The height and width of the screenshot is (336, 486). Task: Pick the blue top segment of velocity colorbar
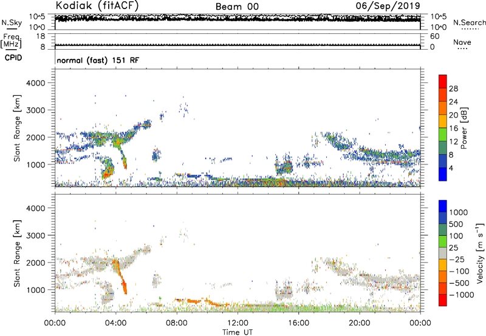click(x=443, y=206)
